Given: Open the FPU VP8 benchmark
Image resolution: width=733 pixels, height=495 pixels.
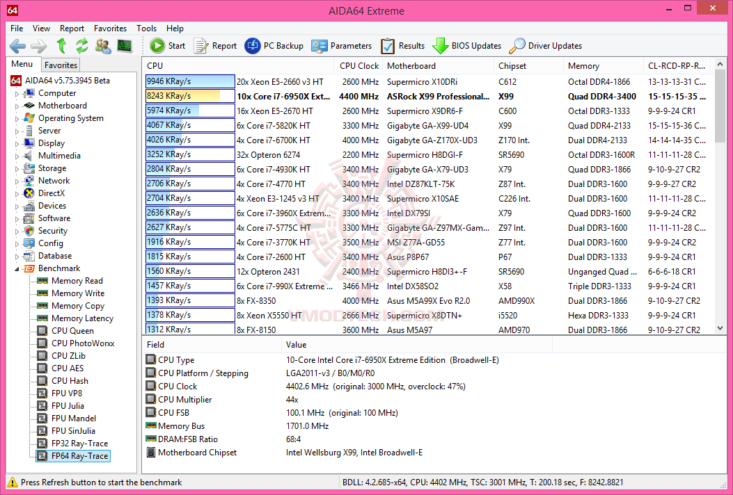Looking at the screenshot, I should tap(67, 393).
